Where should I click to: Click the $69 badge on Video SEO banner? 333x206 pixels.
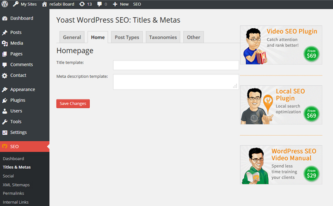311,54
